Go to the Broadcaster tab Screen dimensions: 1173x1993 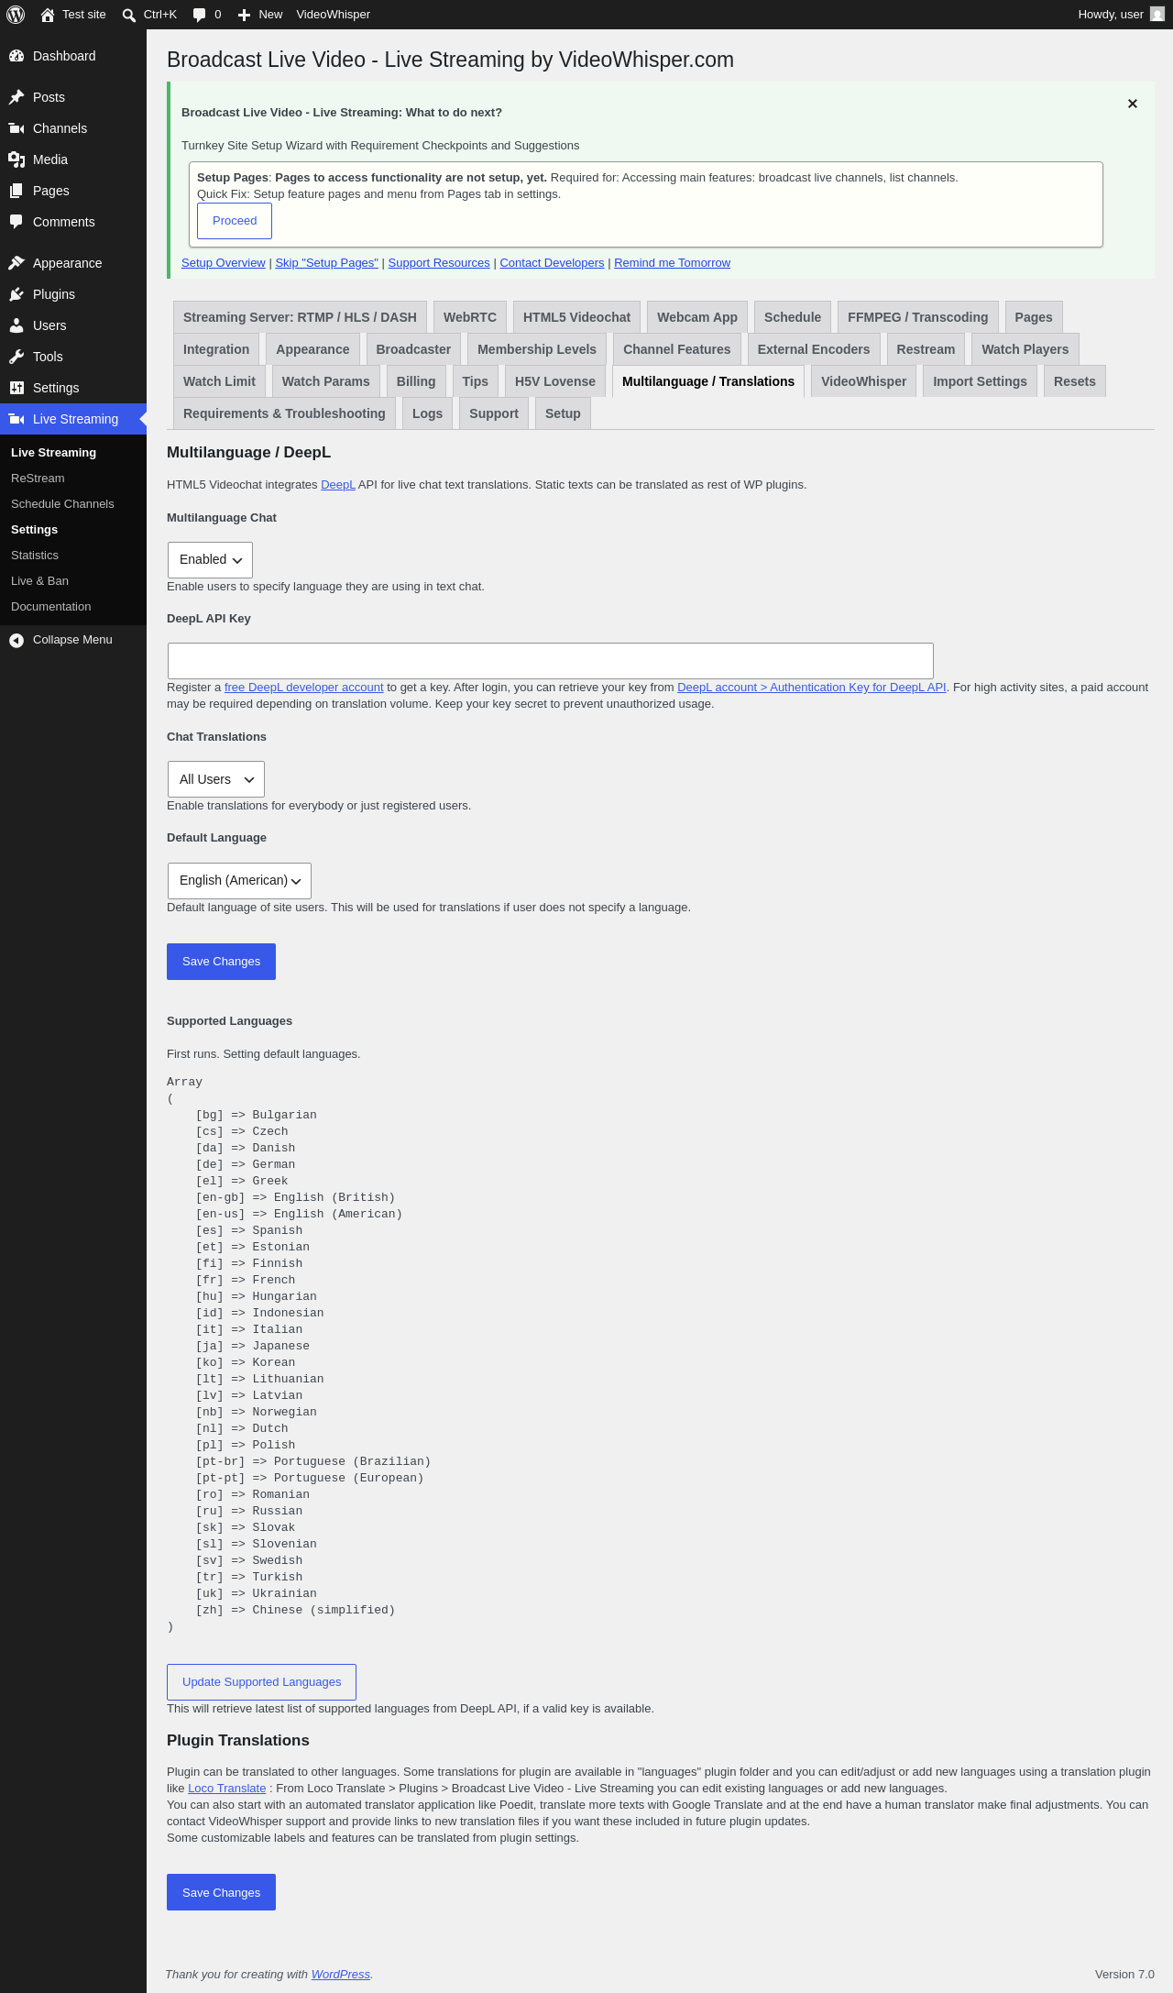point(413,349)
